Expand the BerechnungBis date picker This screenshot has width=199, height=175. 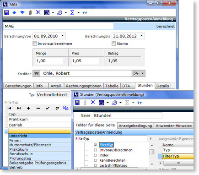(142, 36)
